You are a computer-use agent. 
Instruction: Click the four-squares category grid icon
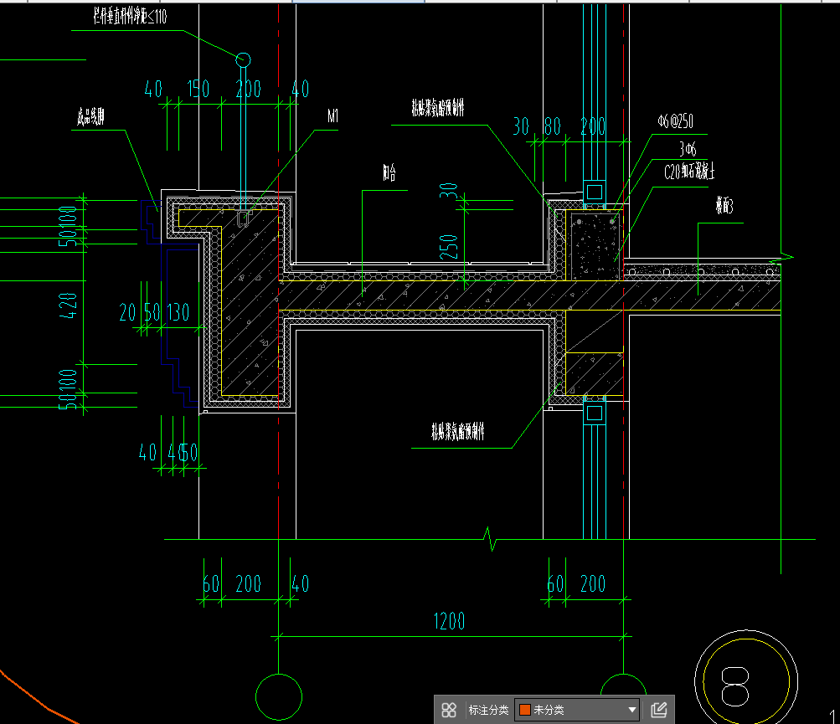click(x=449, y=710)
